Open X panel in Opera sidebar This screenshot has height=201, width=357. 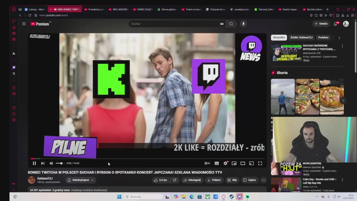point(14,73)
